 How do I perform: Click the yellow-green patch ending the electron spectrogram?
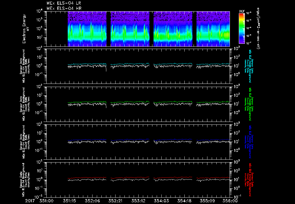pos(226,35)
